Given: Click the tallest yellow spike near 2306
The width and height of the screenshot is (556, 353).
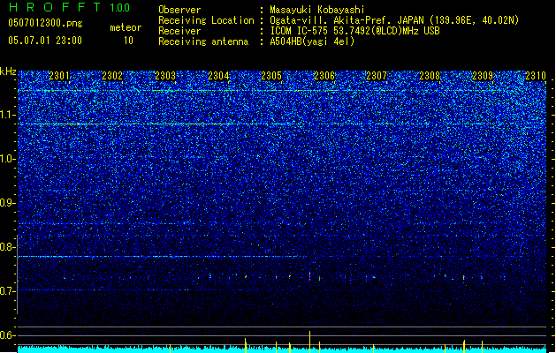Looking at the screenshot, I should click(x=310, y=342).
